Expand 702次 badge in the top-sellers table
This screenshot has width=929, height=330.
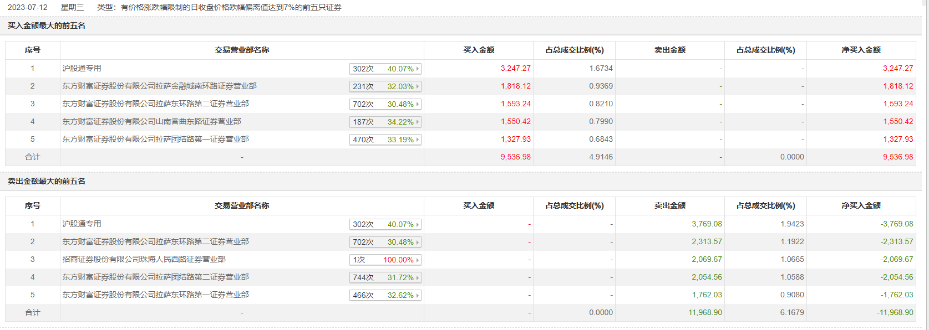coord(385,242)
